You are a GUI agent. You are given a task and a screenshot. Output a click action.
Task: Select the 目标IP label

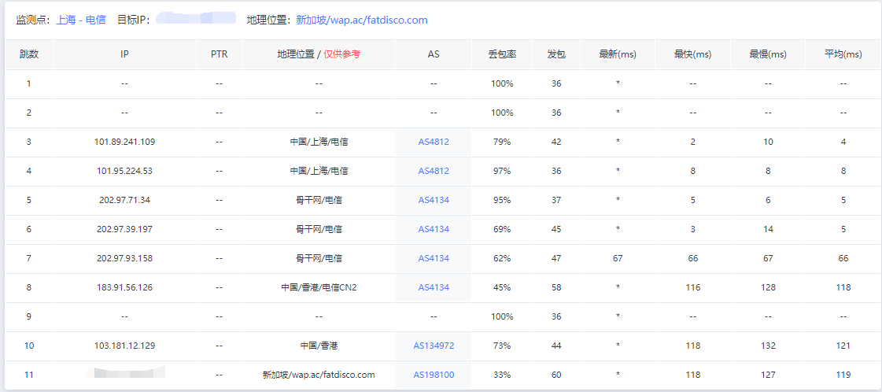coord(133,20)
